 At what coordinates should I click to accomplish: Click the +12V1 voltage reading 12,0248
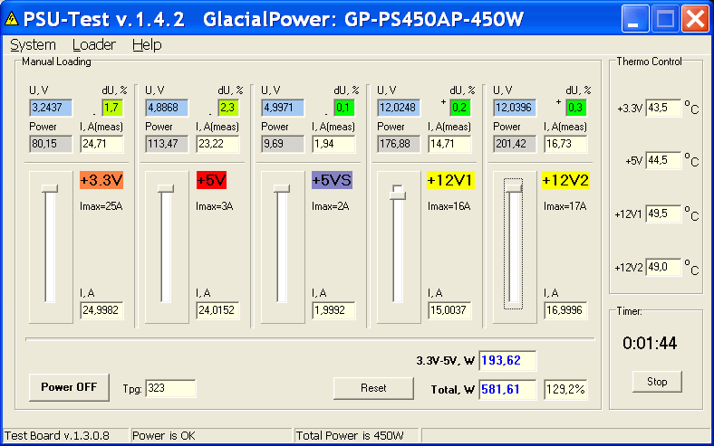[399, 108]
